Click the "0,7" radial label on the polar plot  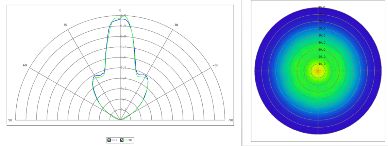(123, 47)
